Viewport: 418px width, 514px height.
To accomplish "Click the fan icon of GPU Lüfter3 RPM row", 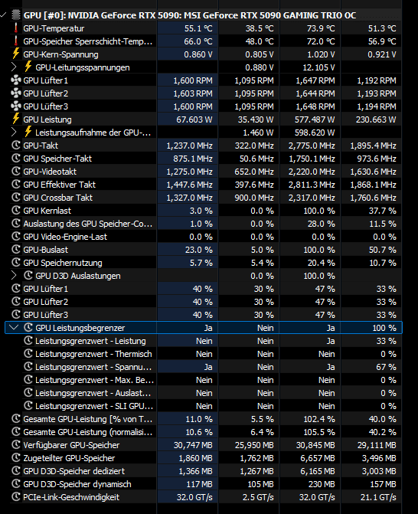I will (x=16, y=106).
